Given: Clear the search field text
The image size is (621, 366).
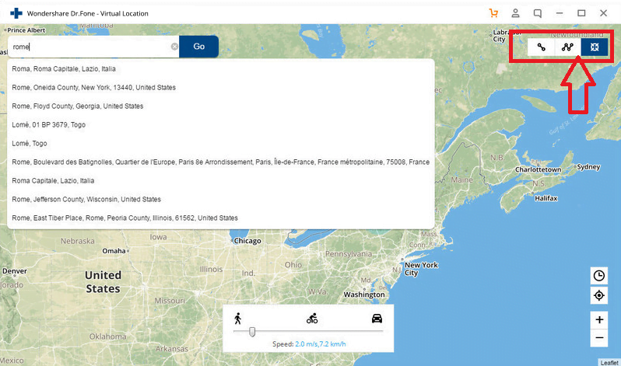Looking at the screenshot, I should [174, 47].
